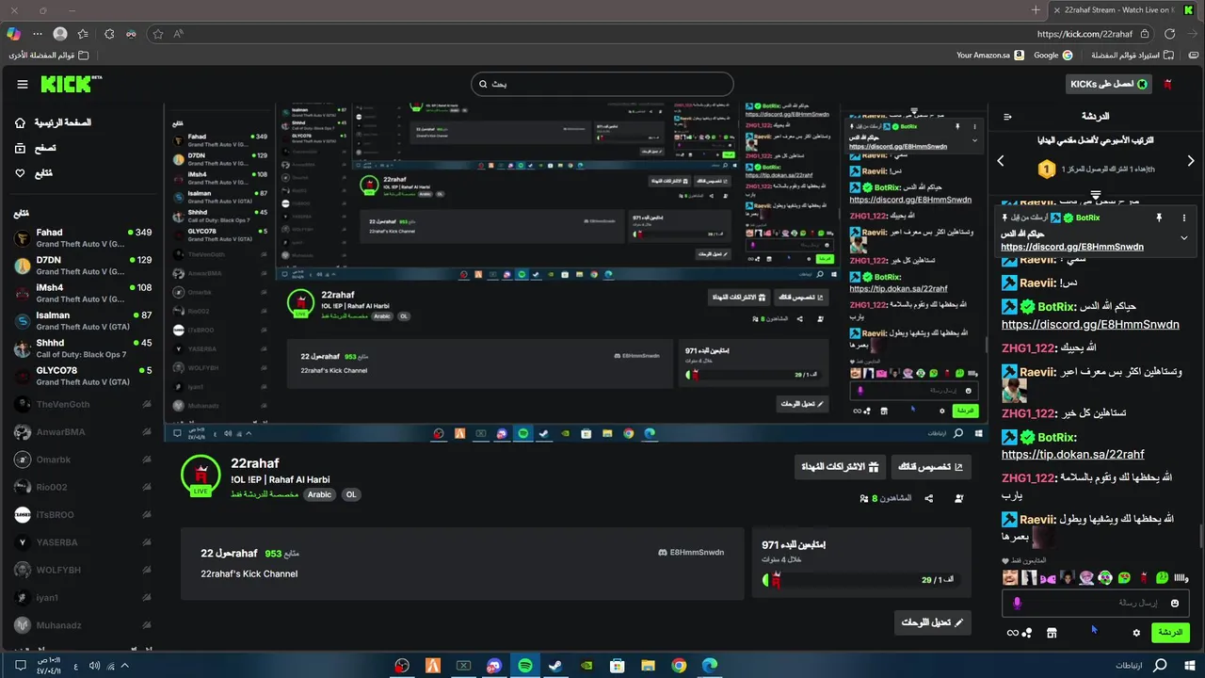Screen dimensions: 1205x678
Task: Select the OL tag
Action: 351,494
